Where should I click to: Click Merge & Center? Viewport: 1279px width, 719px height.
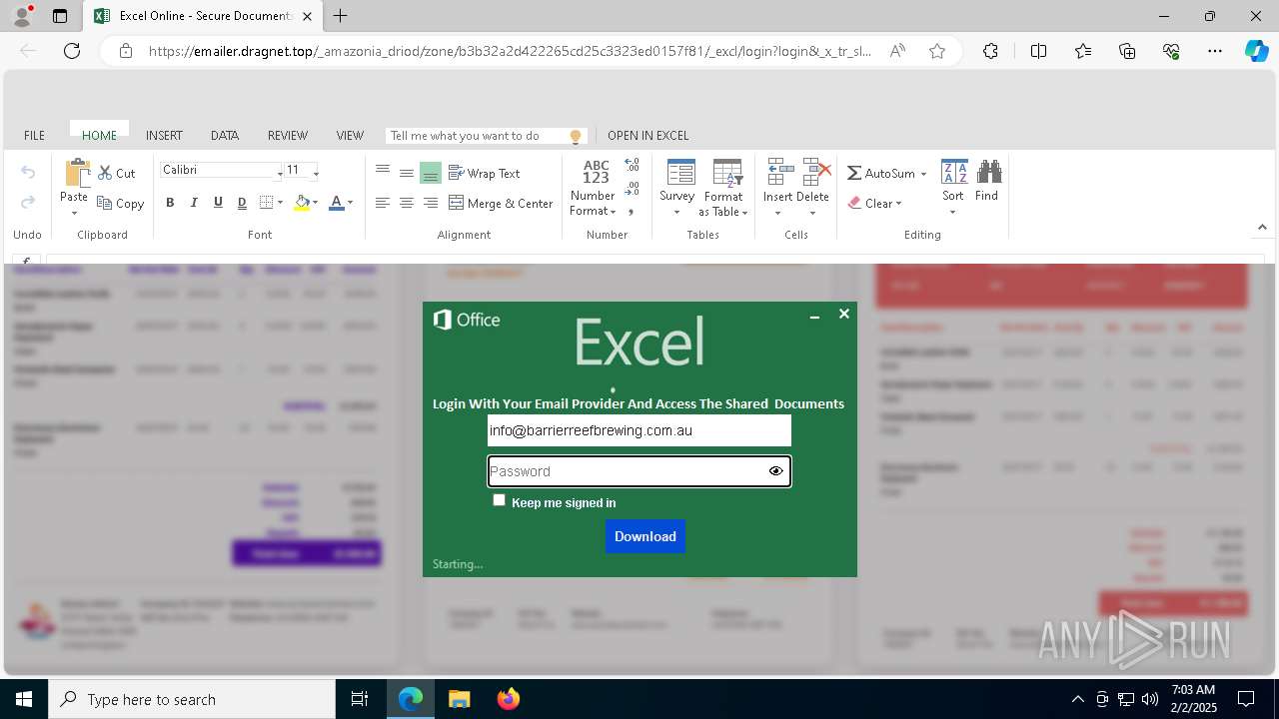pos(501,203)
